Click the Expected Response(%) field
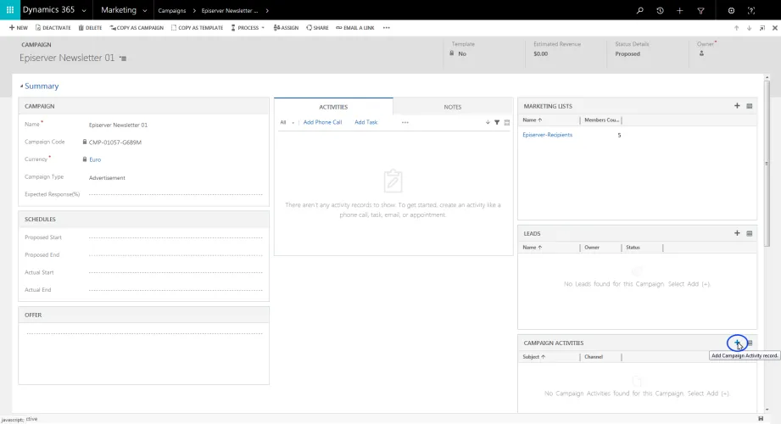Image resolution: width=781 pixels, height=424 pixels. point(176,194)
